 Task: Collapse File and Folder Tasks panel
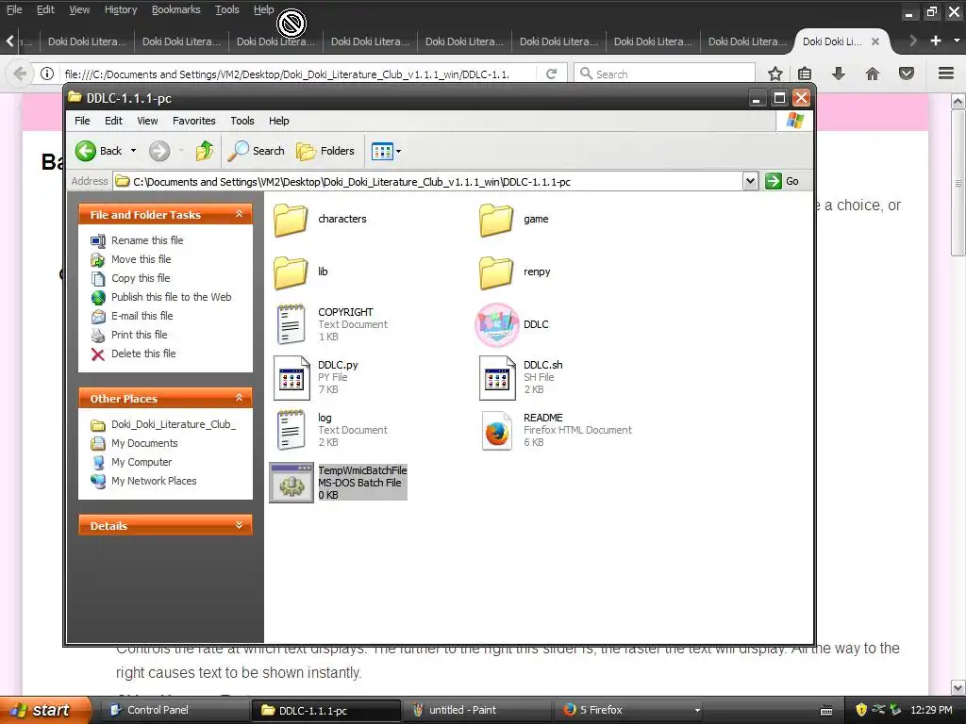[239, 214]
